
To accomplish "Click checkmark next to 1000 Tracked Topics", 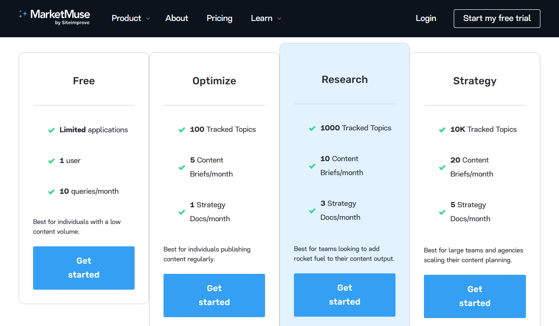I will click(x=313, y=129).
